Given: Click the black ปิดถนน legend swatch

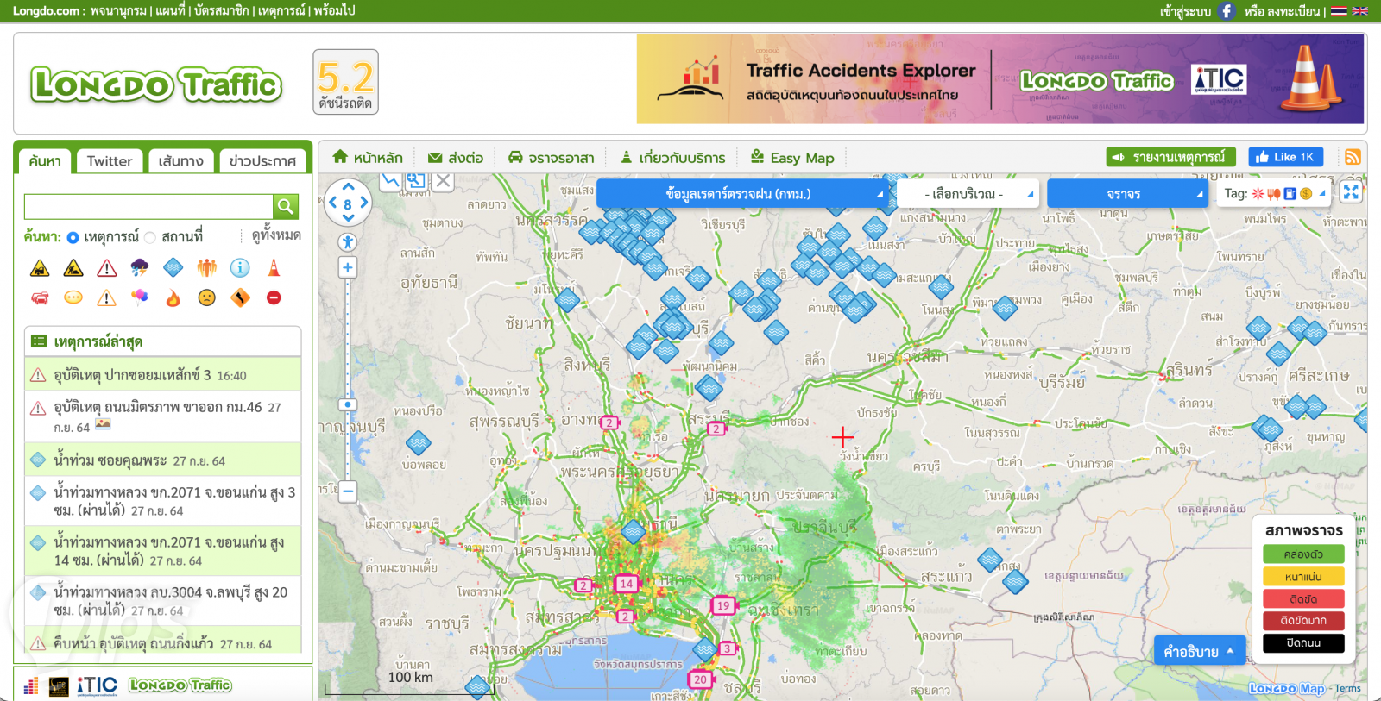Looking at the screenshot, I should point(1303,643).
